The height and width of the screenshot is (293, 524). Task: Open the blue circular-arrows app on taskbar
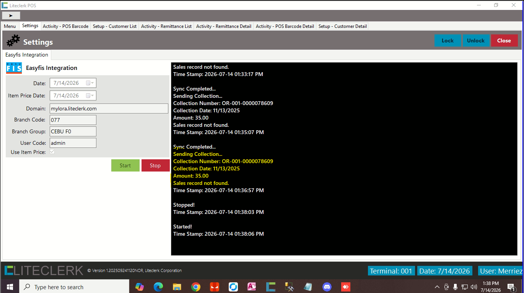point(233,287)
